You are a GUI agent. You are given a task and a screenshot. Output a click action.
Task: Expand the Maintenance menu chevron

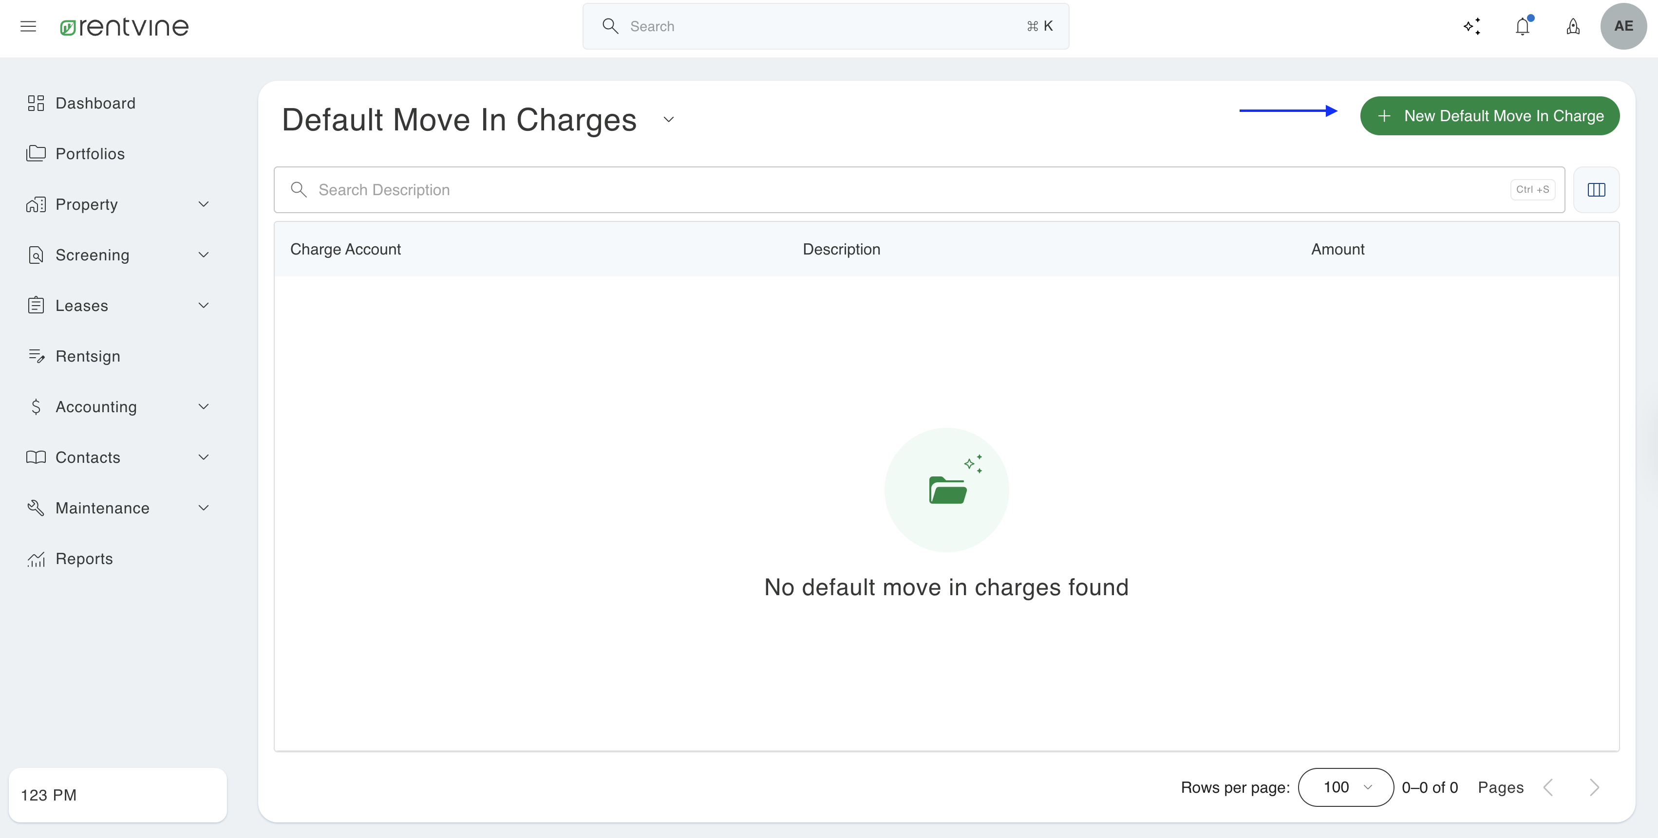204,508
